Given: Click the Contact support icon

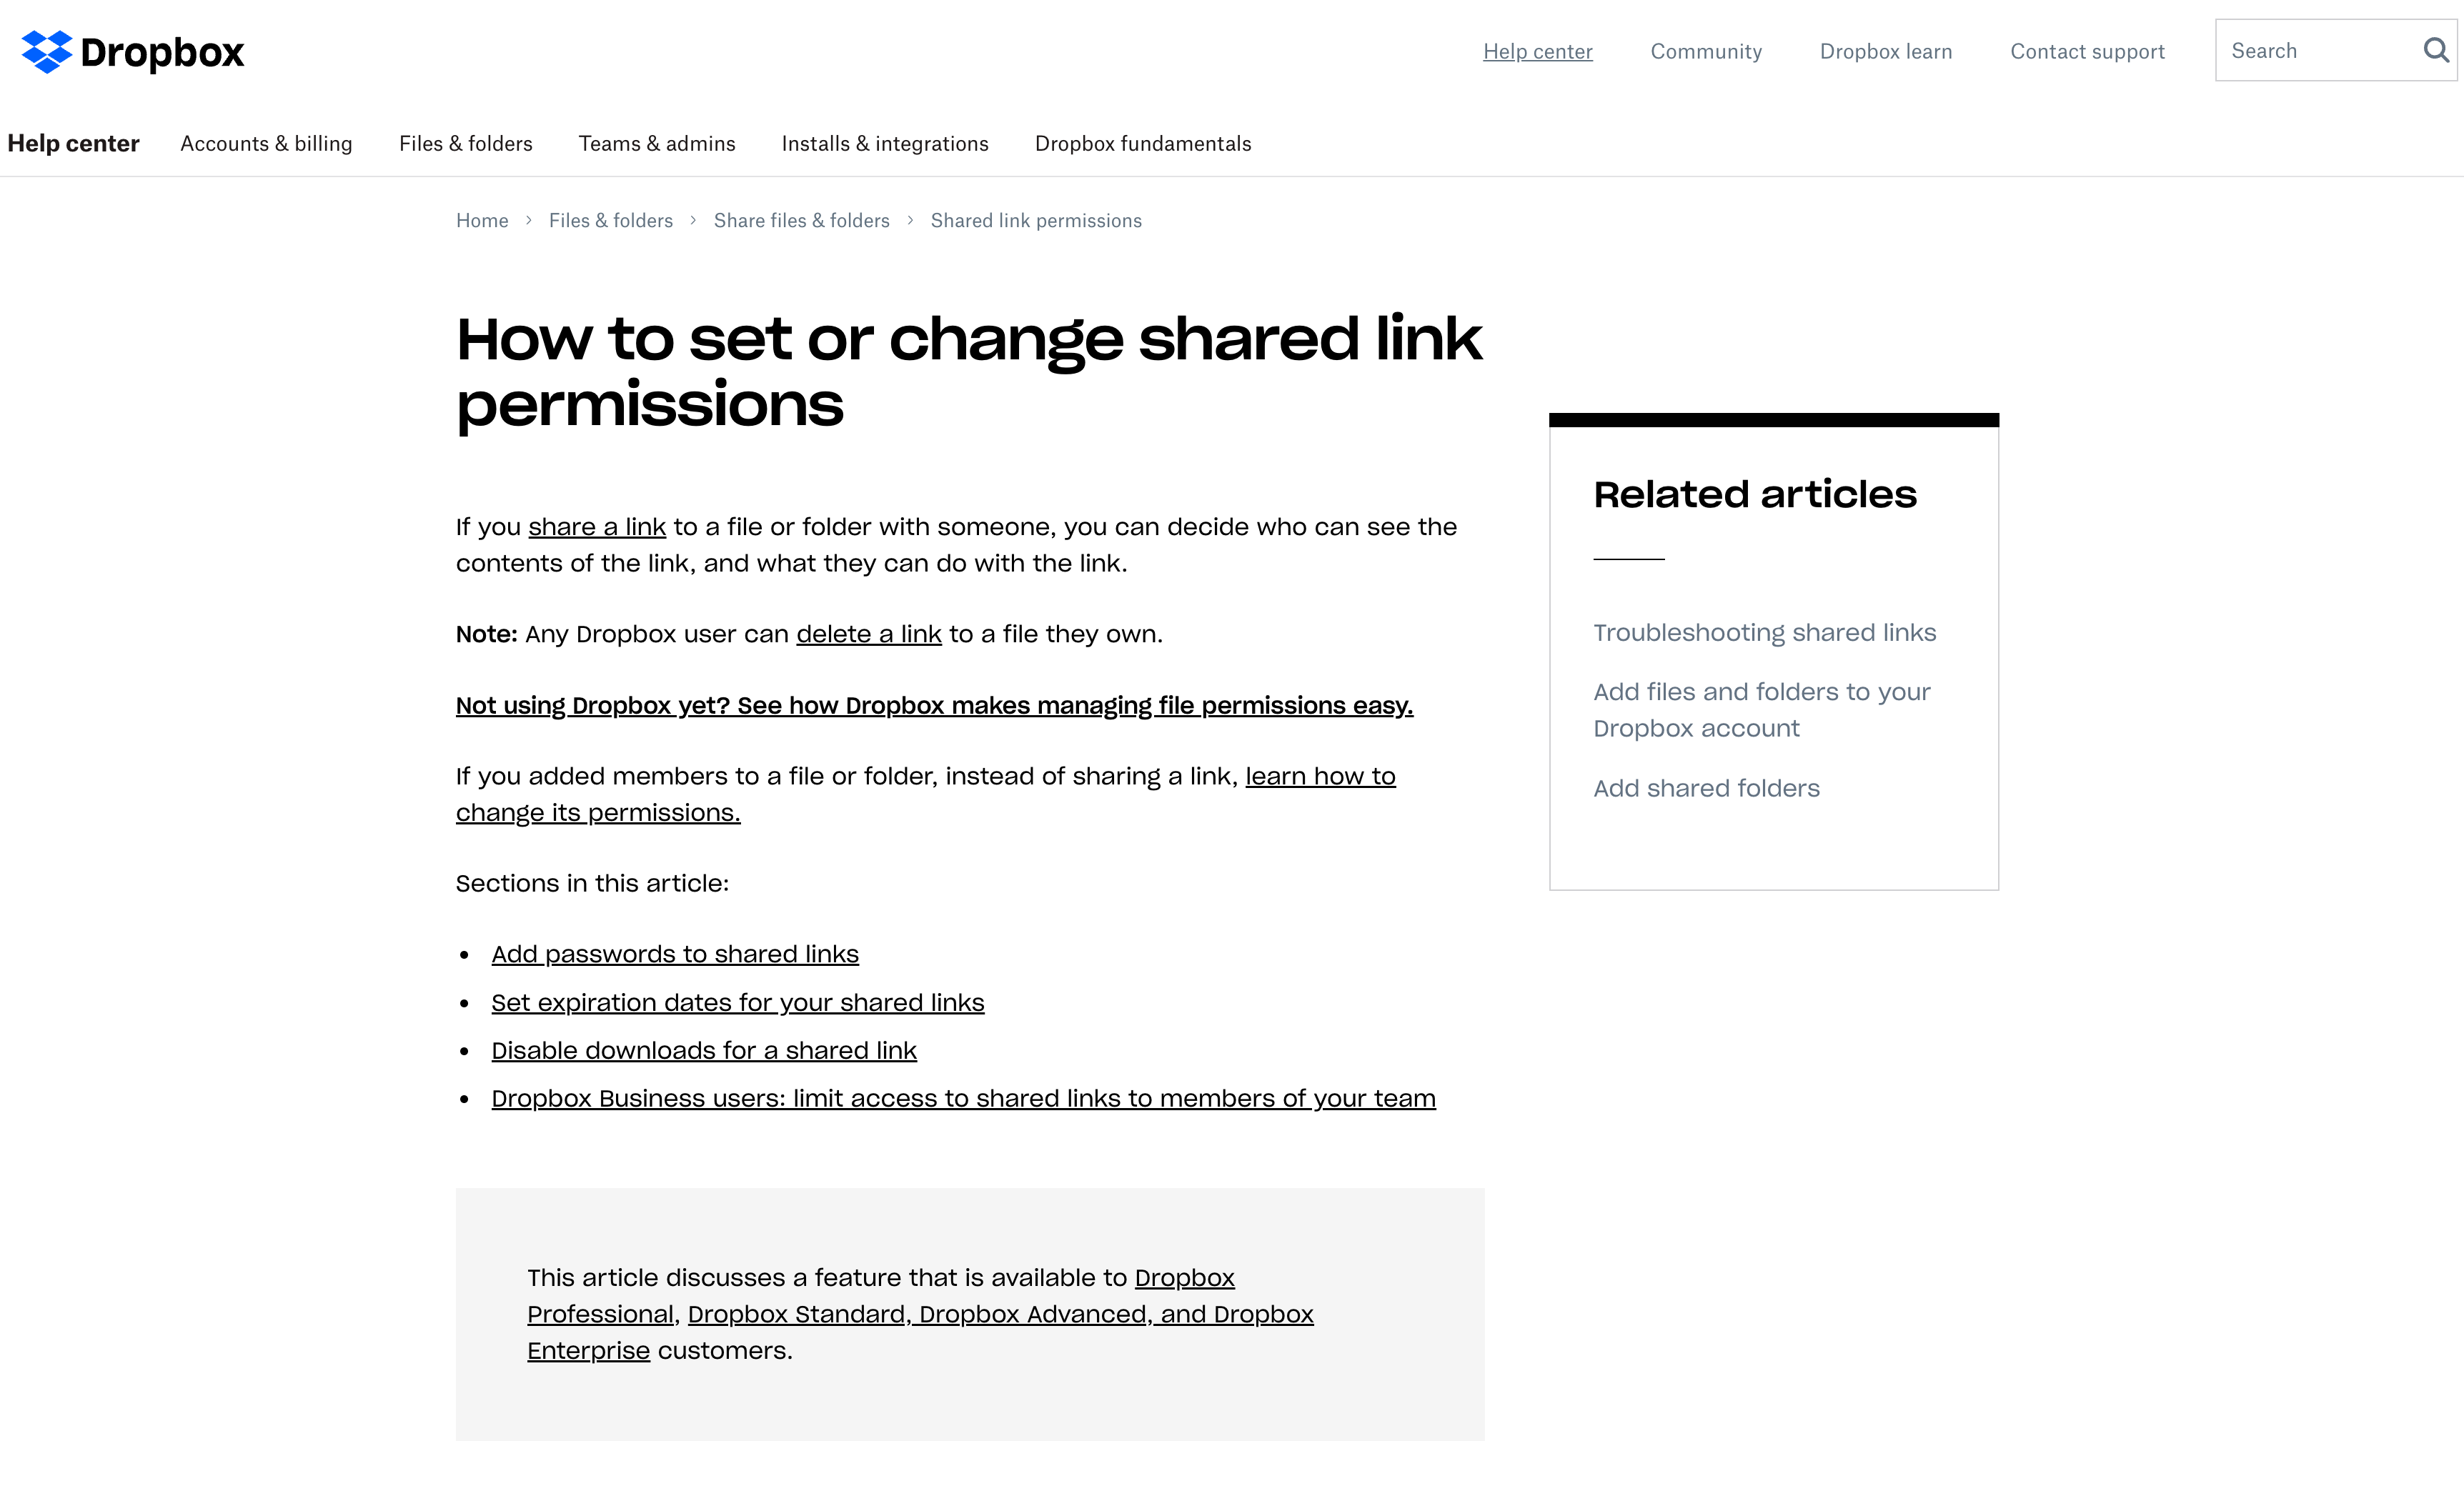Looking at the screenshot, I should 2087,51.
